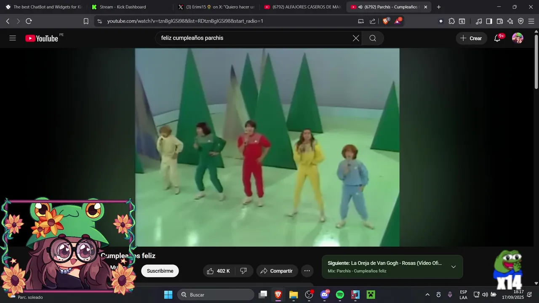Open Brave browser from taskbar

click(278, 295)
